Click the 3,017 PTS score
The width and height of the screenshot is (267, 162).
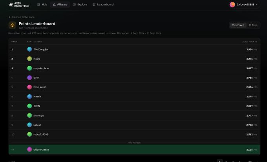tap(252, 68)
